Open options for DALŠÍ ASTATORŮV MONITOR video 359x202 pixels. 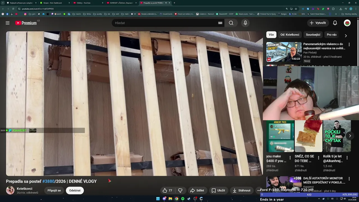click(349, 179)
